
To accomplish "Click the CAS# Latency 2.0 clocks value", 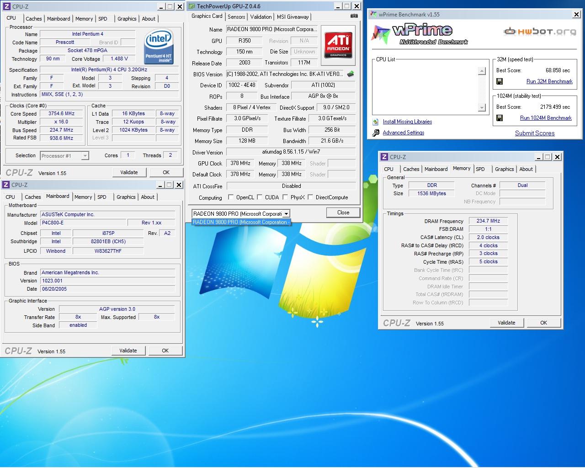I will [488, 237].
